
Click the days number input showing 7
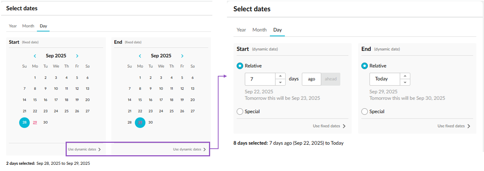(260, 79)
